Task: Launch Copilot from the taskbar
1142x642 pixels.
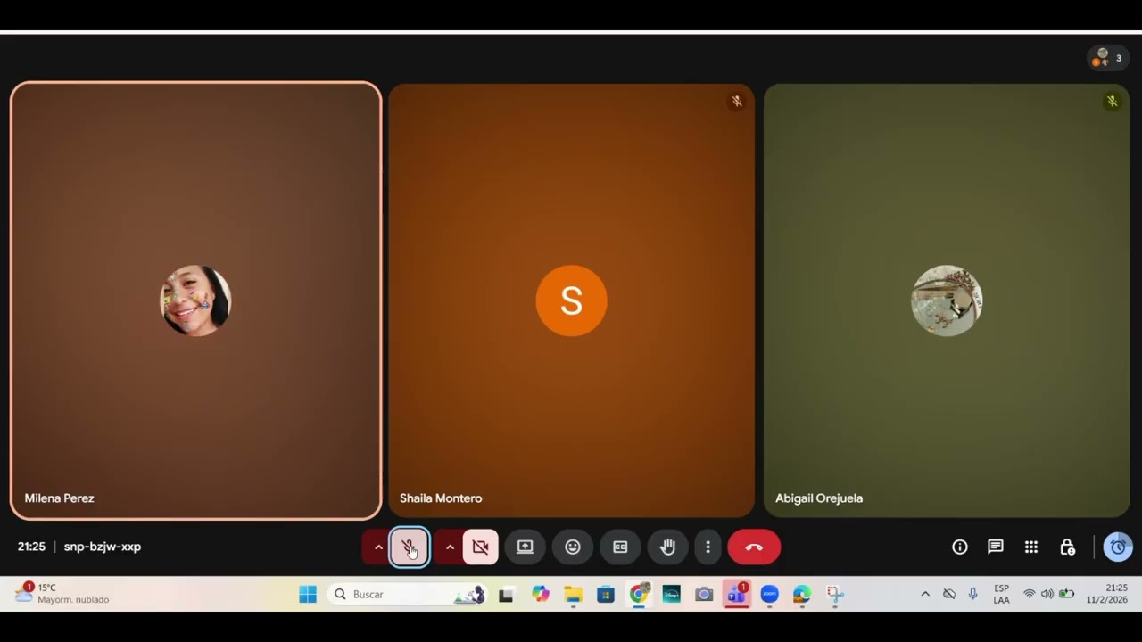Action: pos(541,595)
